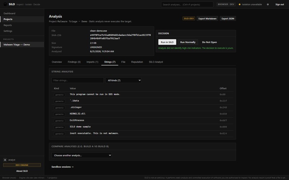
Task: Click 'Browser (mock)' status bar entry
Action: pyautogui.click(x=9, y=178)
